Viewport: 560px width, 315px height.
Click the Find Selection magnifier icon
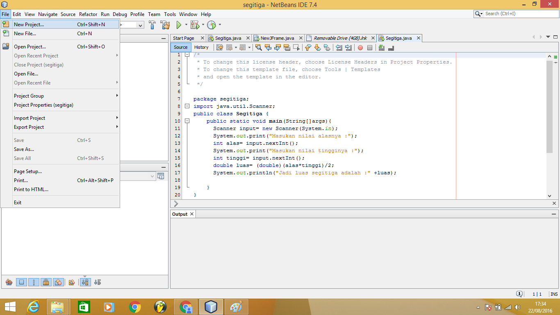click(258, 48)
